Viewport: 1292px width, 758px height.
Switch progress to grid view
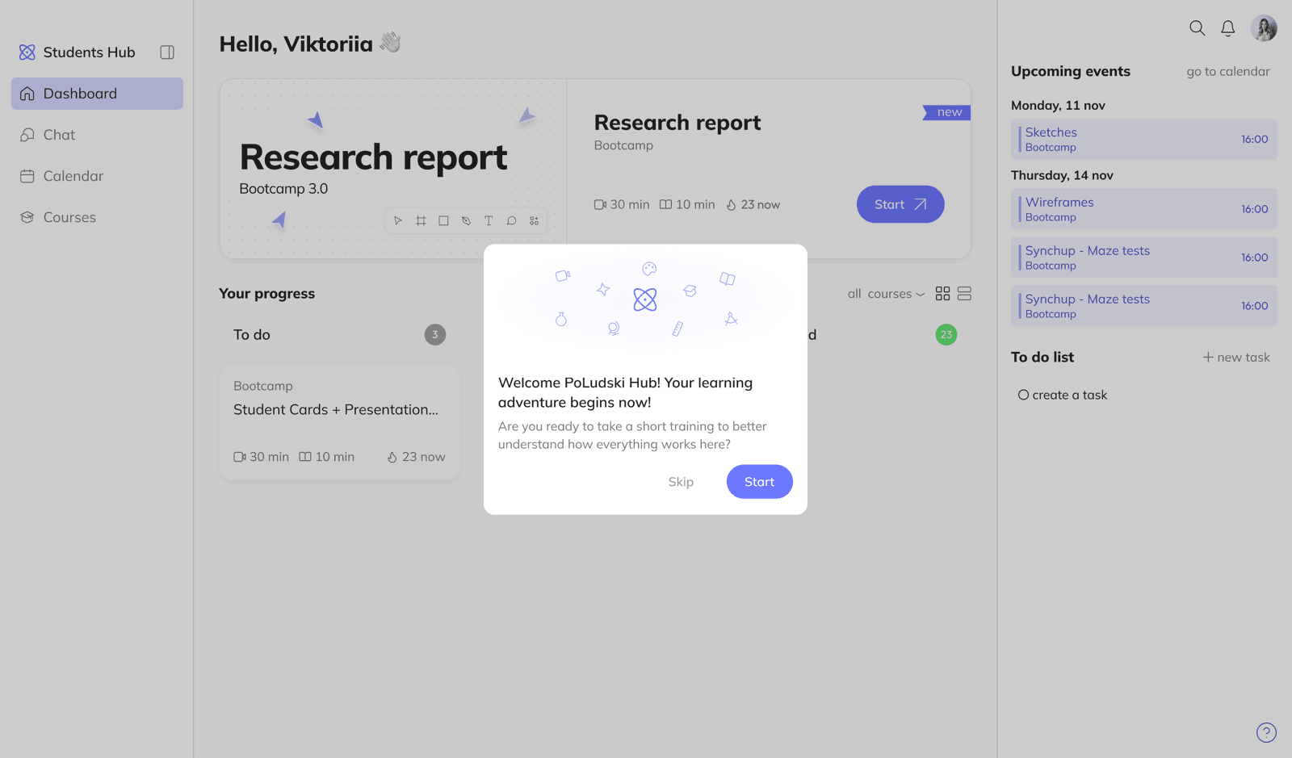[942, 294]
